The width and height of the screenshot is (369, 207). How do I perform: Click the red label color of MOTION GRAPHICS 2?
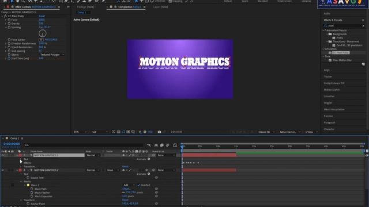(20, 170)
